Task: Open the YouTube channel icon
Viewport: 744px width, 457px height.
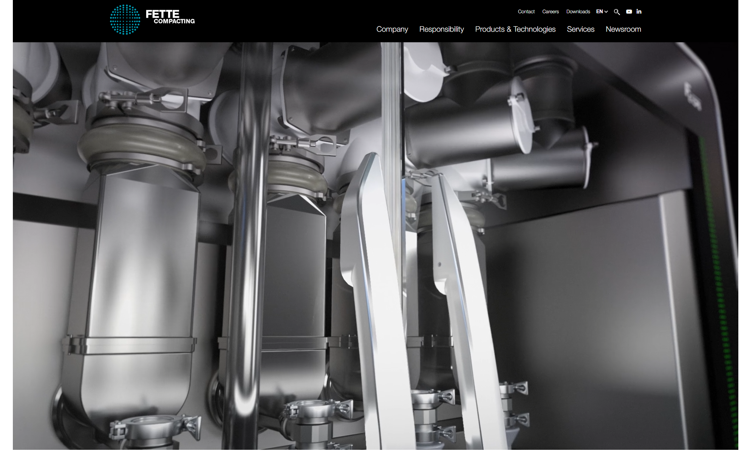Action: (629, 12)
